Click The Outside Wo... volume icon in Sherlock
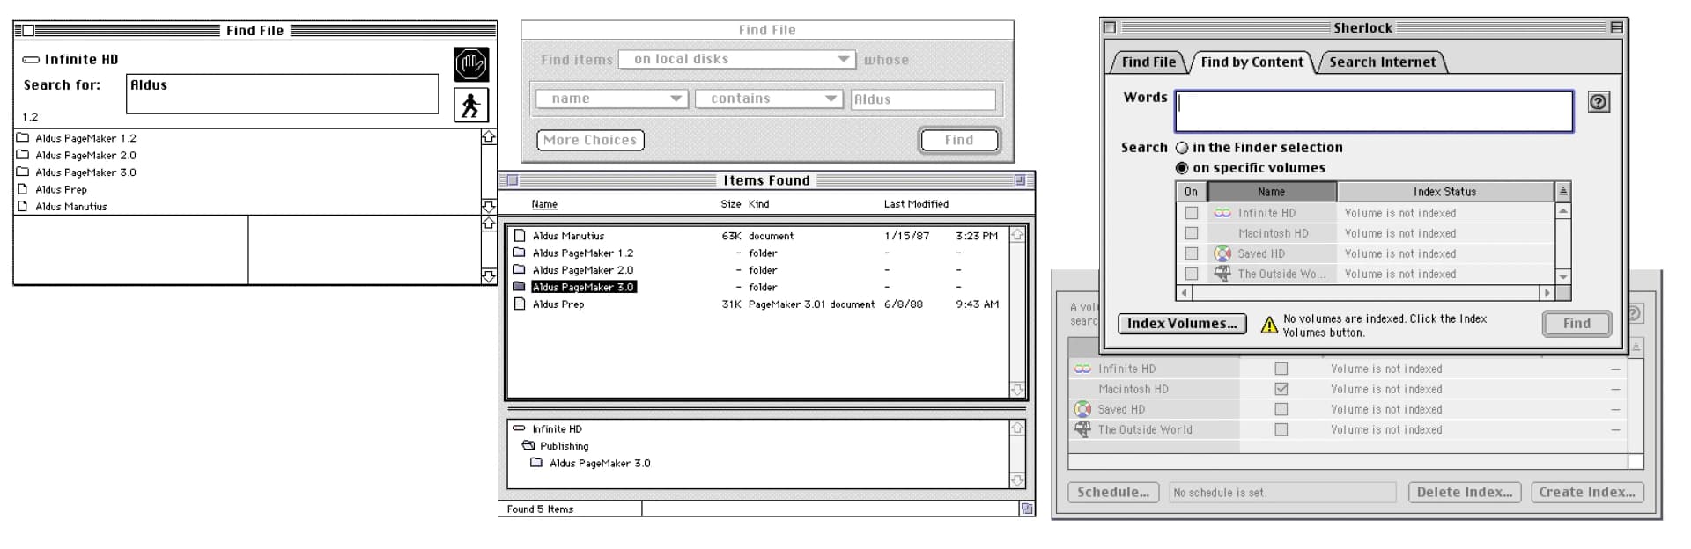The image size is (1691, 549). coord(1222,274)
